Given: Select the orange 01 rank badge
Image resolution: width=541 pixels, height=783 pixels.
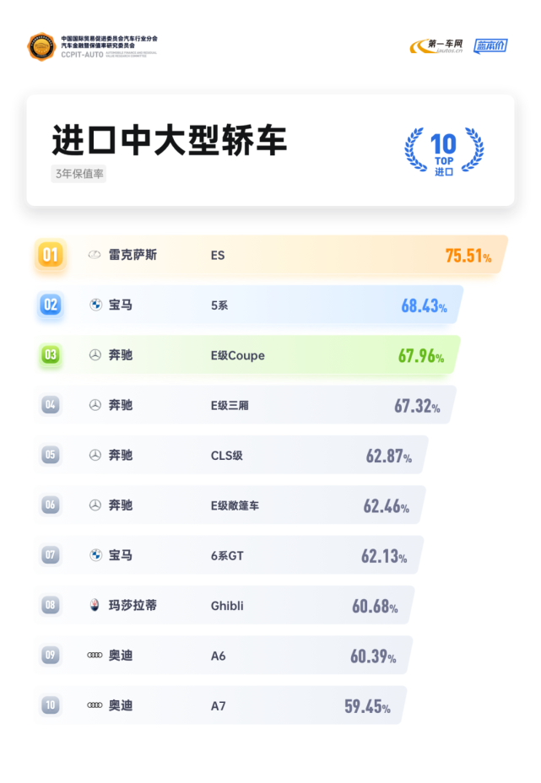Looking at the screenshot, I should tap(51, 255).
